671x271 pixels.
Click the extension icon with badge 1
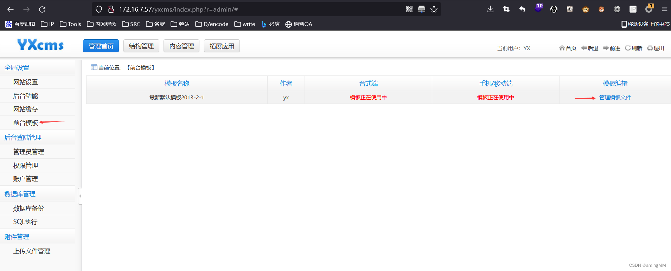[x=649, y=8]
